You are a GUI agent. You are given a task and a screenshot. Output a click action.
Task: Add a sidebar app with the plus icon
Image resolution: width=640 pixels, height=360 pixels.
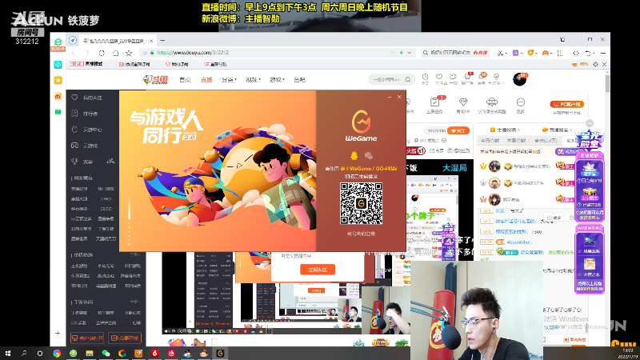click(58, 333)
